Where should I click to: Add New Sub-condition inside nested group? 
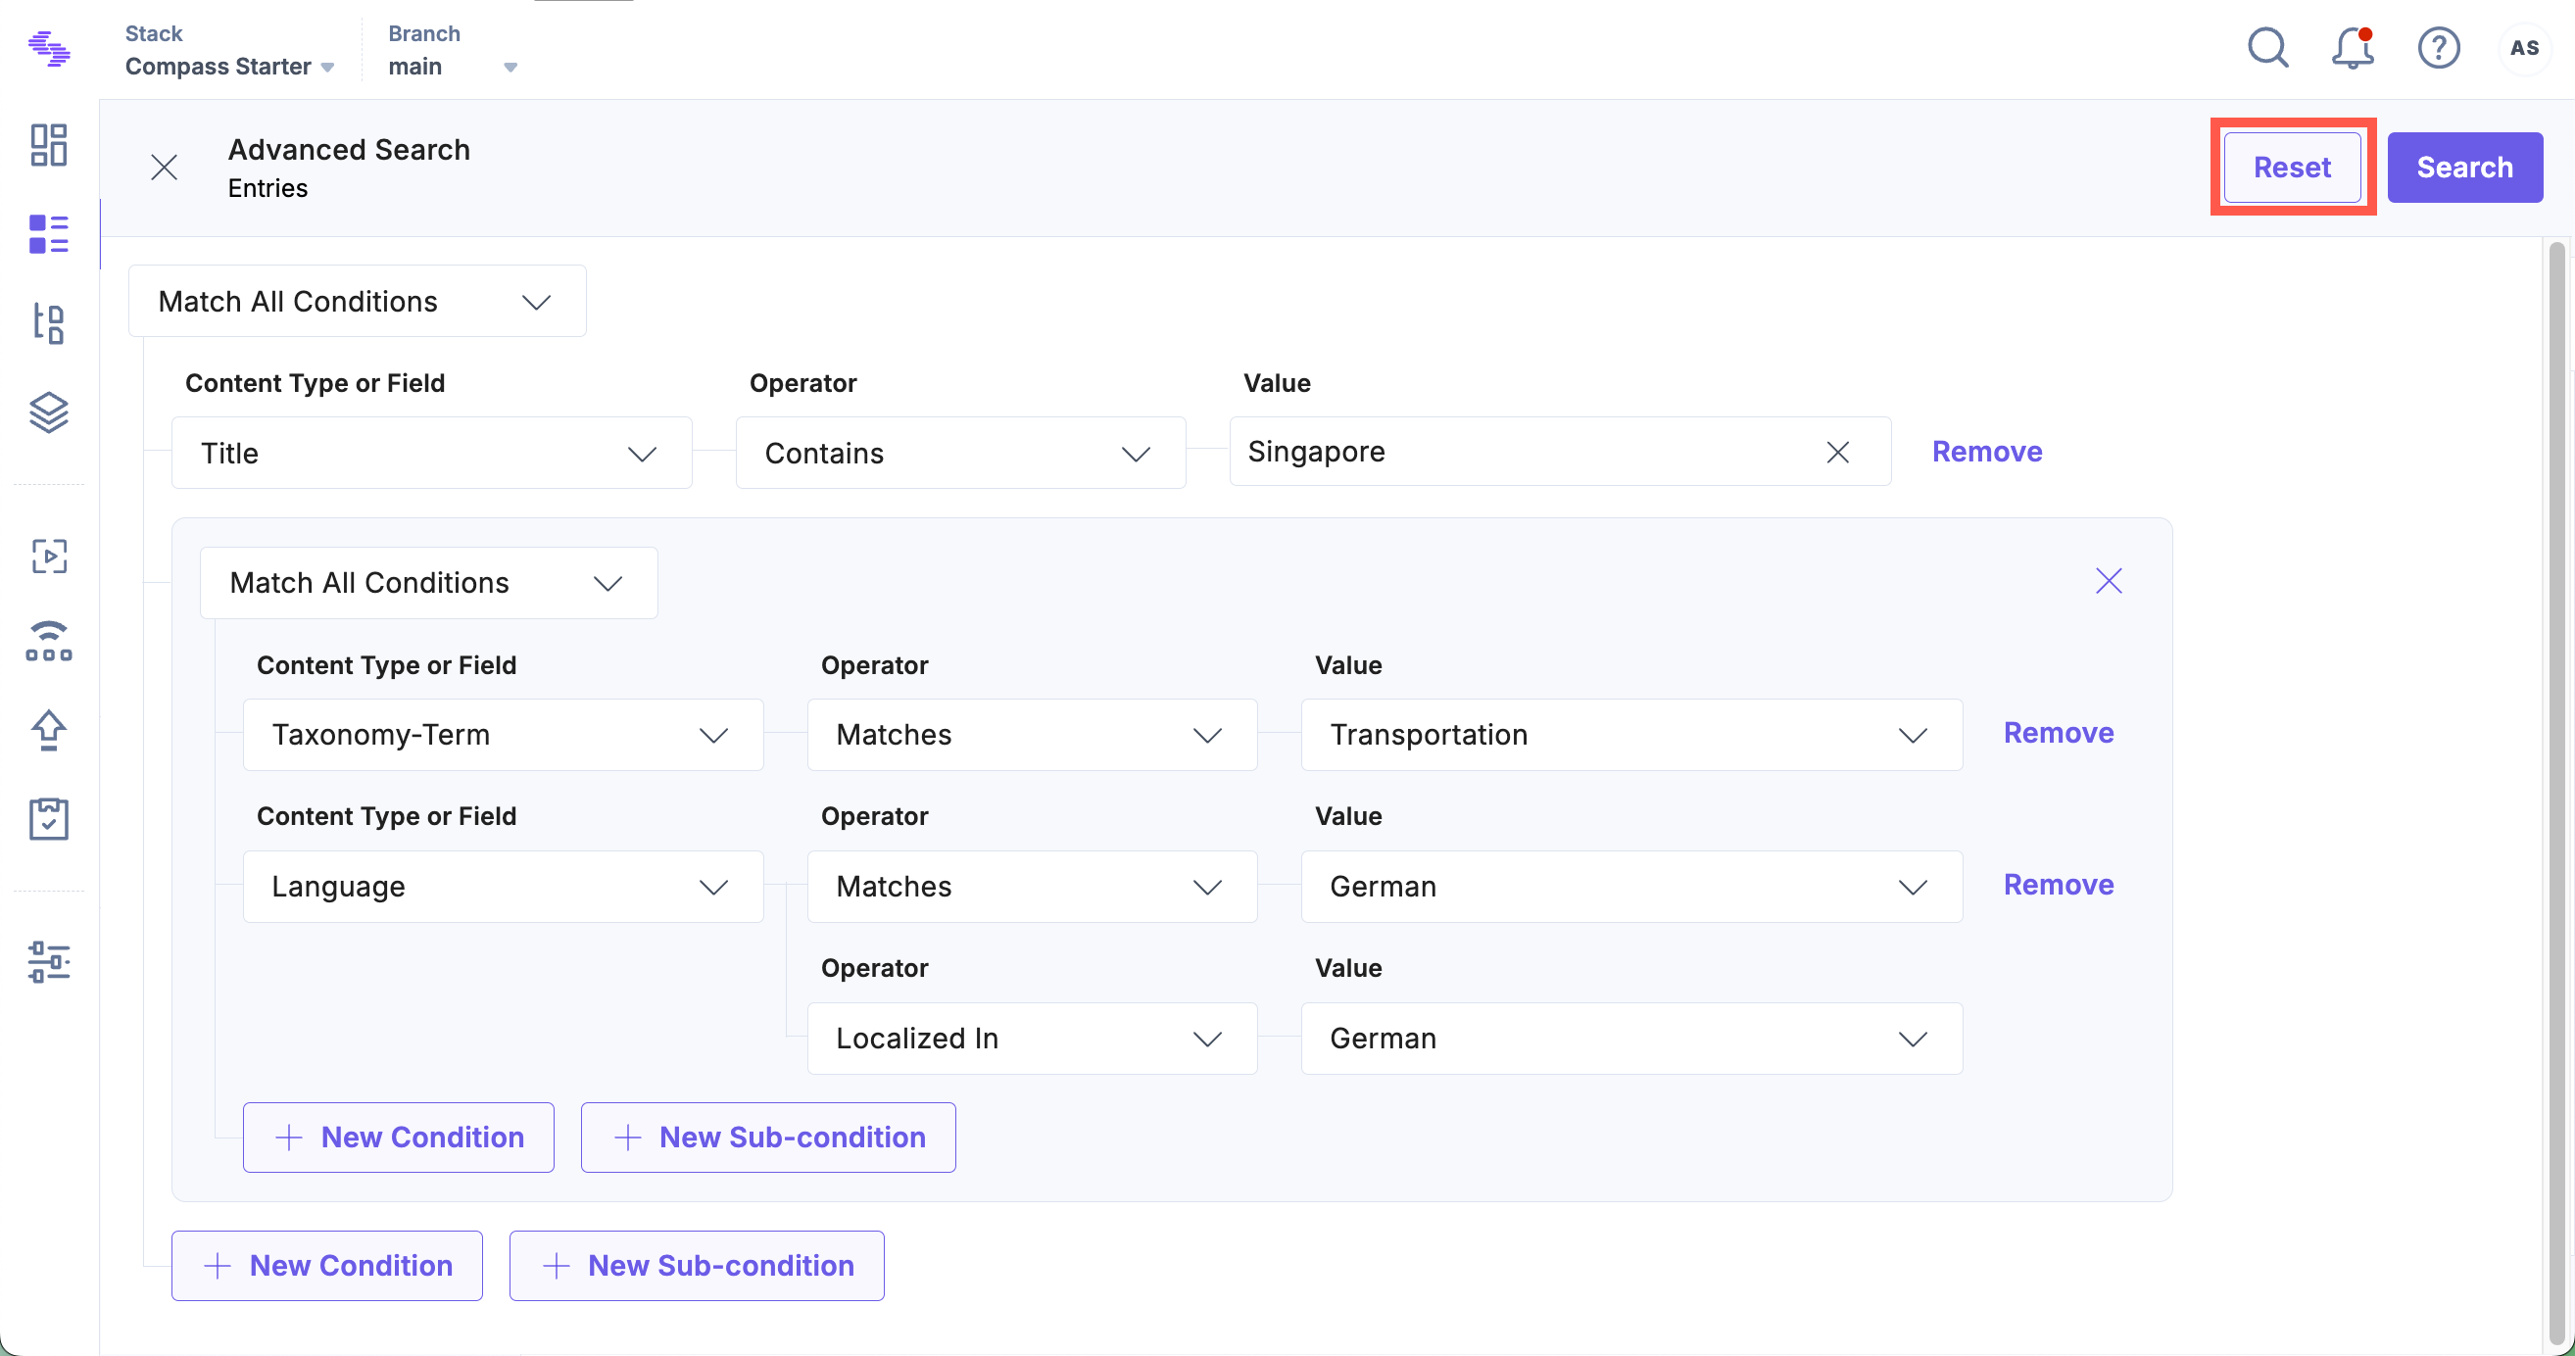coord(768,1138)
